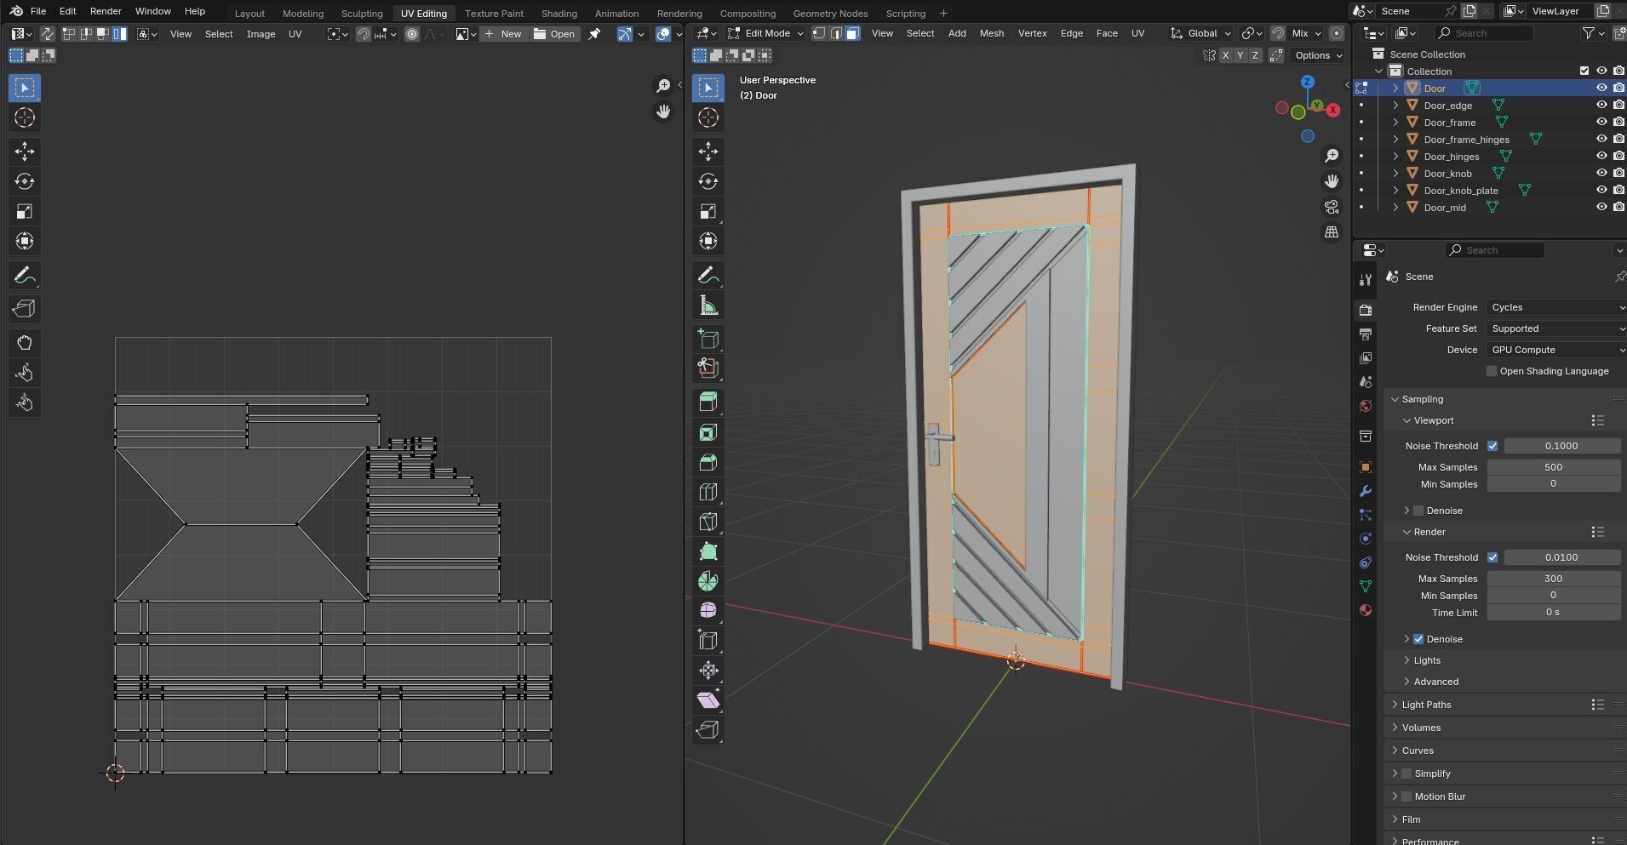Open the World properties tab

coord(1366,406)
